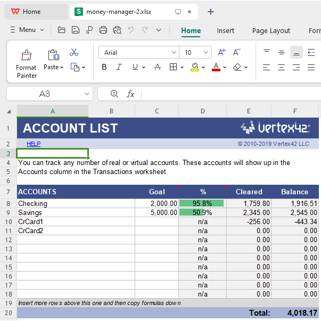Viewport: 321px width, 321px height.
Task: Click the Cut scissors icon
Action: [74, 52]
